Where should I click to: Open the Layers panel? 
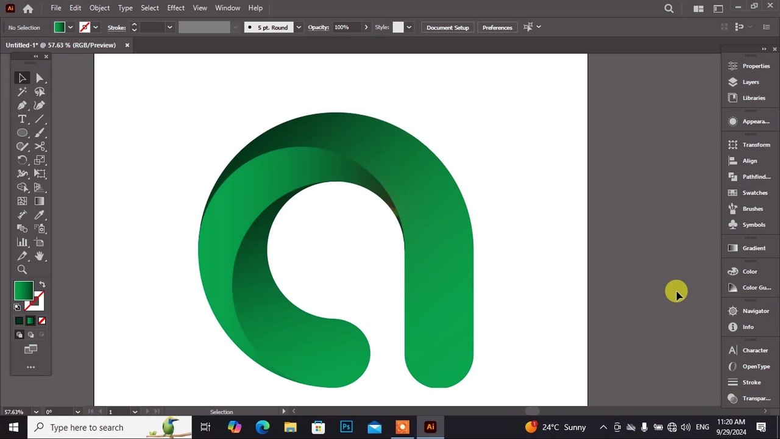pyautogui.click(x=750, y=82)
